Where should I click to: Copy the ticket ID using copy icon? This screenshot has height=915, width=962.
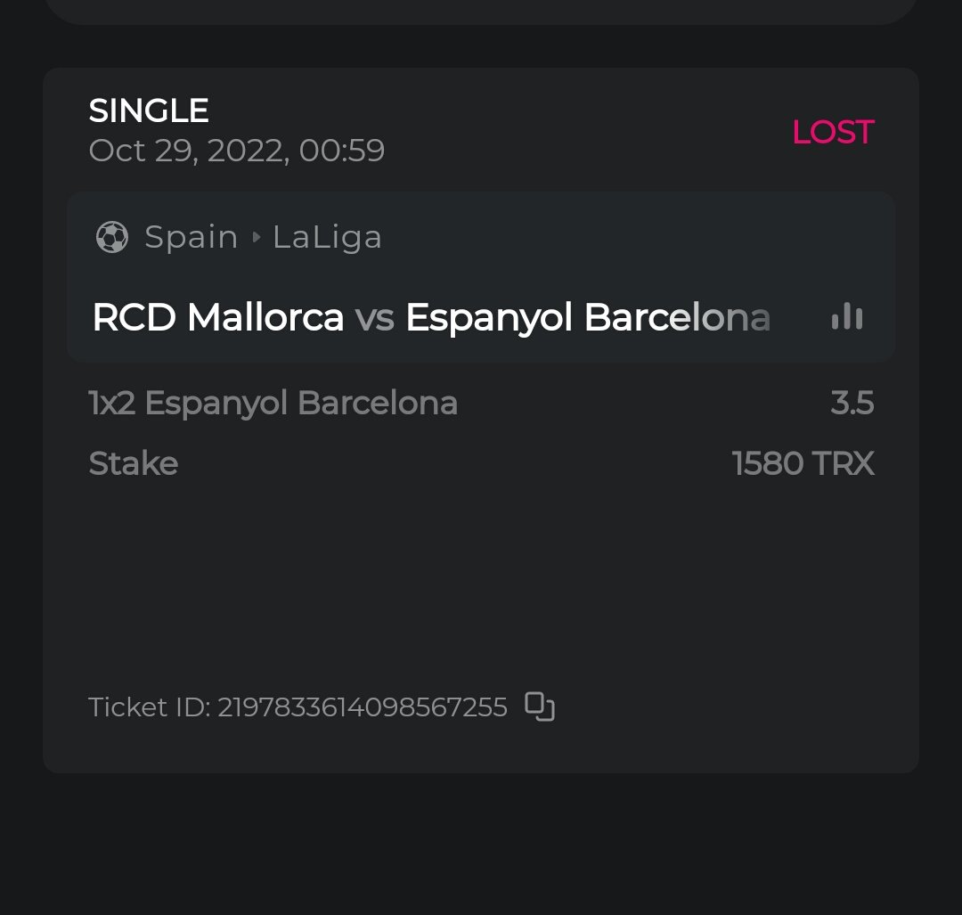[x=540, y=707]
